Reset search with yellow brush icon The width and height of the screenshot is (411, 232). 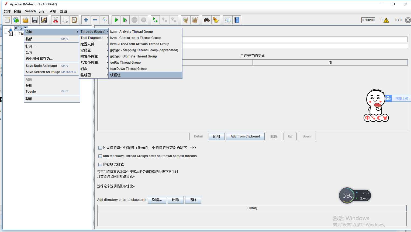tap(216, 20)
